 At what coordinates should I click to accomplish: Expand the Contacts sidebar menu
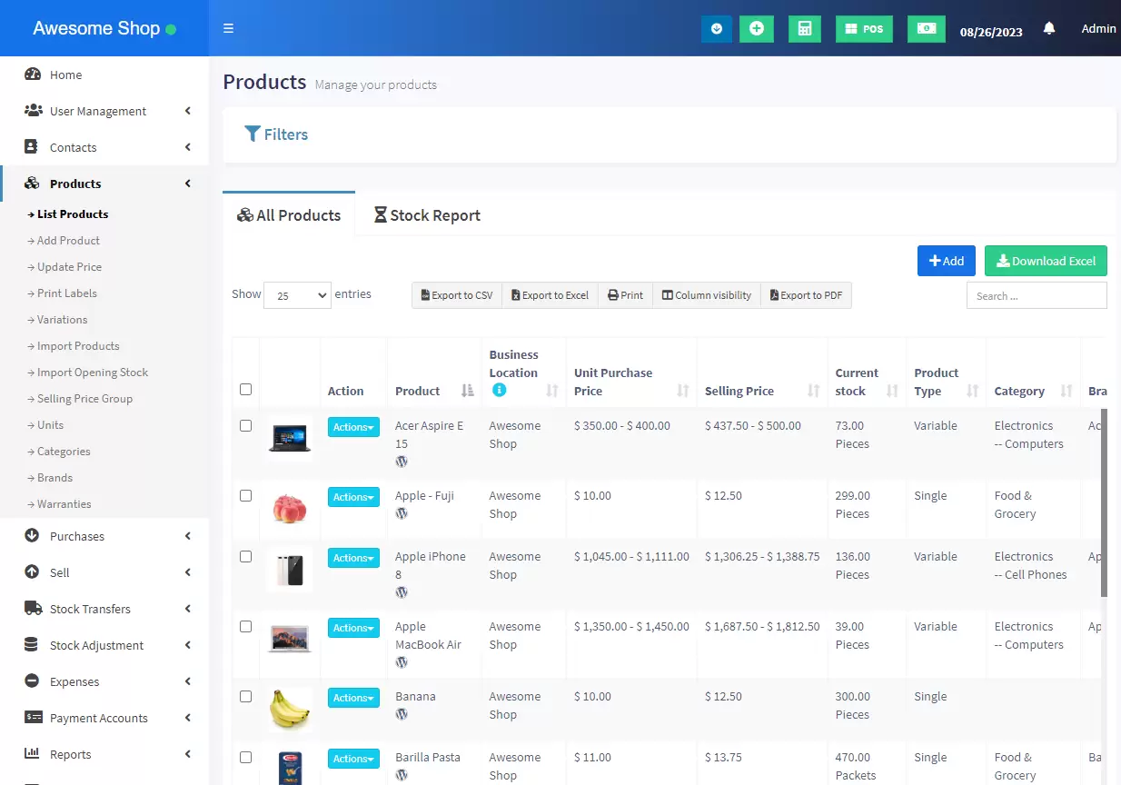click(x=104, y=147)
